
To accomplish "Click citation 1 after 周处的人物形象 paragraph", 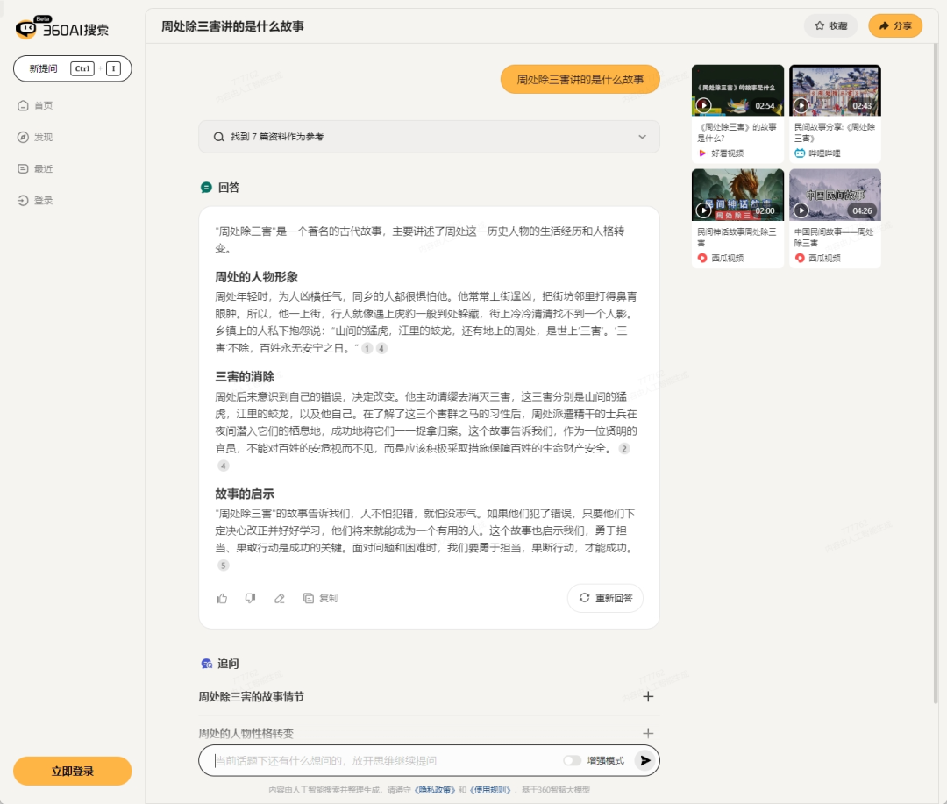I will 367,349.
